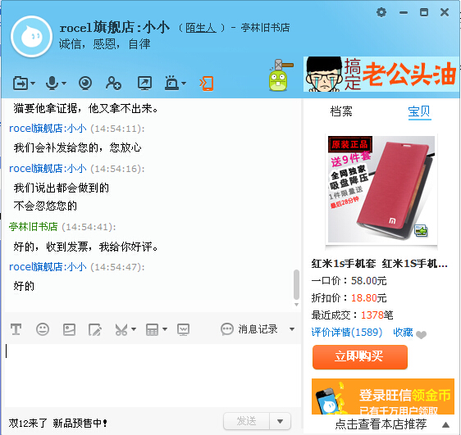Viewport: 461px width, 435px height.
Task: Click the insert image icon
Action: 69,329
